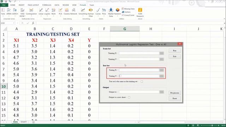Open the Name Box dropdown arrow
The width and height of the screenshot is (226, 127).
coord(14,23)
